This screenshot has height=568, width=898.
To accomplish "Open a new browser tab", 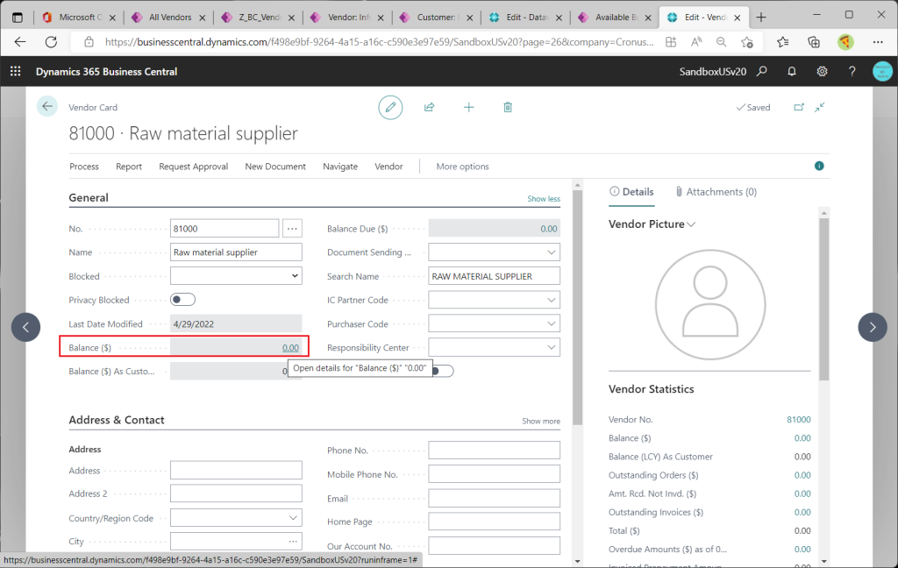I will [761, 18].
